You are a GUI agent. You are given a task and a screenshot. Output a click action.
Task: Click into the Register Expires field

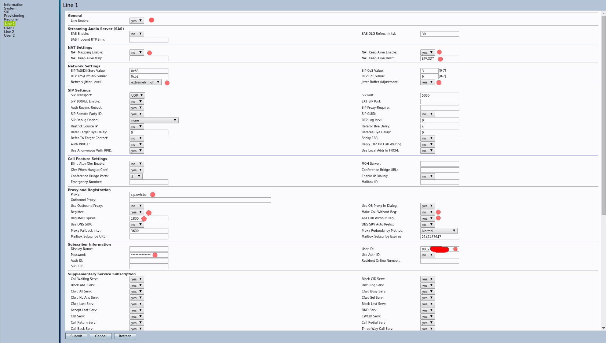tap(149, 219)
